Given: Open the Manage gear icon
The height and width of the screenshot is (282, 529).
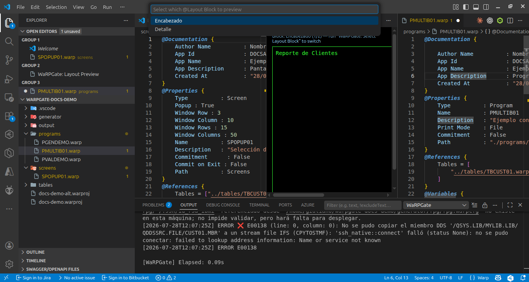Looking at the screenshot, I should 9,264.
